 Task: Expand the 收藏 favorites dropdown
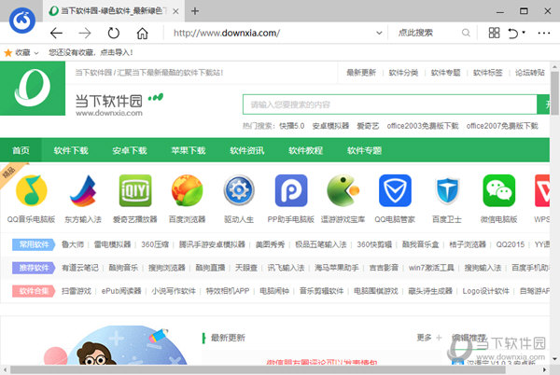click(36, 53)
